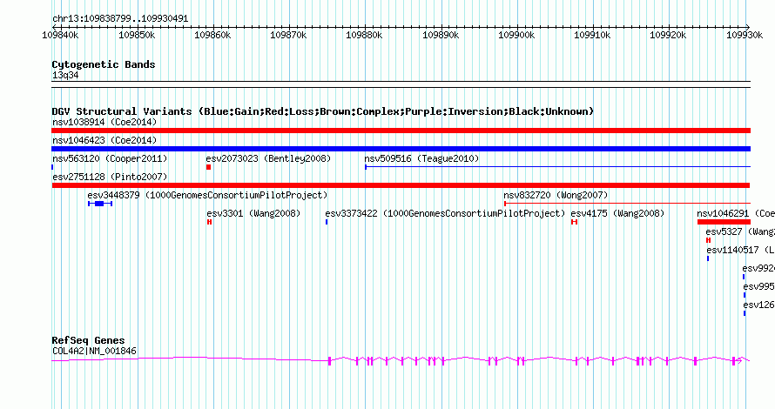This screenshot has height=409, width=775.
Task: Click the COL4A2 transcript end arrow
Action: 739,361
